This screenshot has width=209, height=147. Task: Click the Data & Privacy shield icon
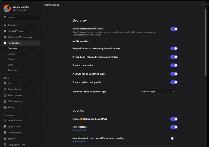coord(5,31)
